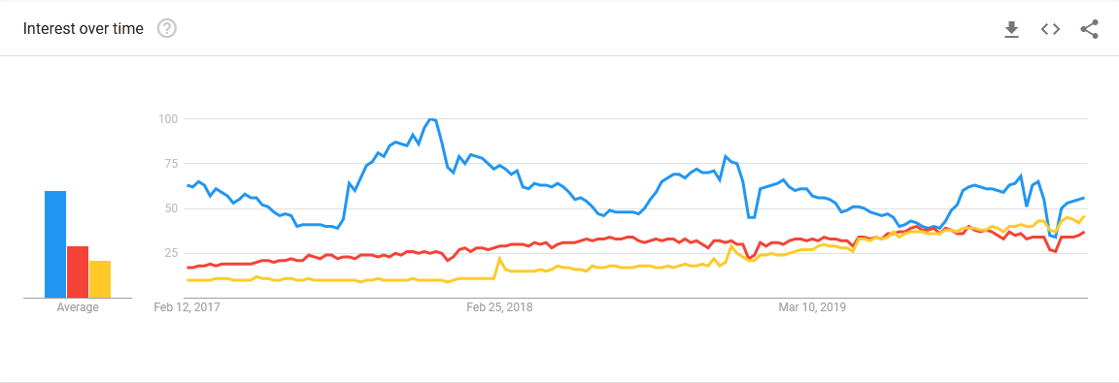
Task: Click the yellow line's early 2018 spike
Action: point(499,258)
